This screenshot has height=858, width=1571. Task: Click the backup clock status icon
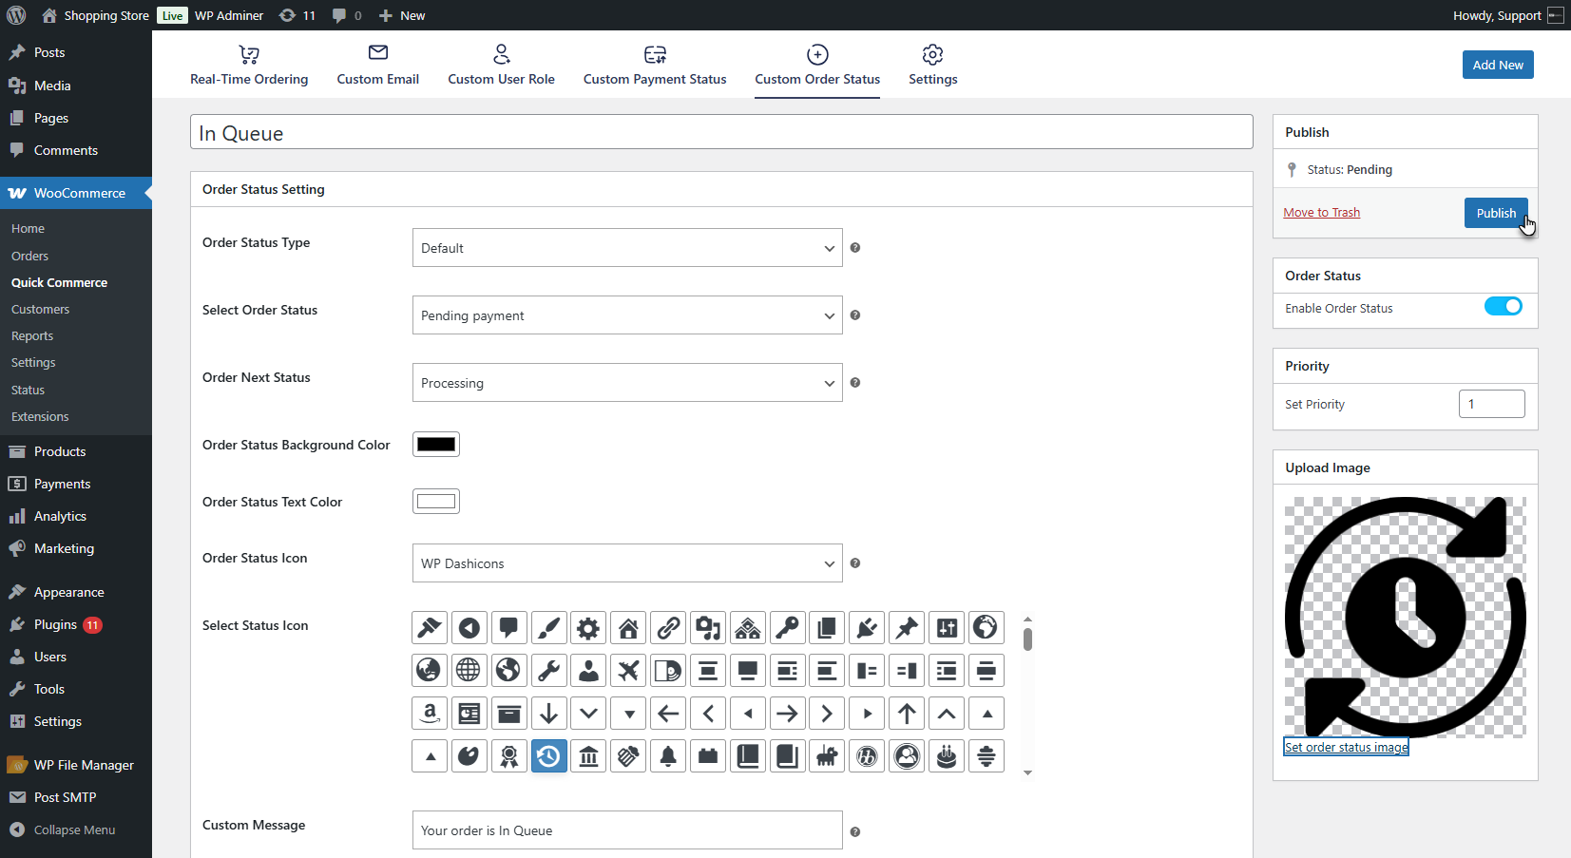click(549, 756)
